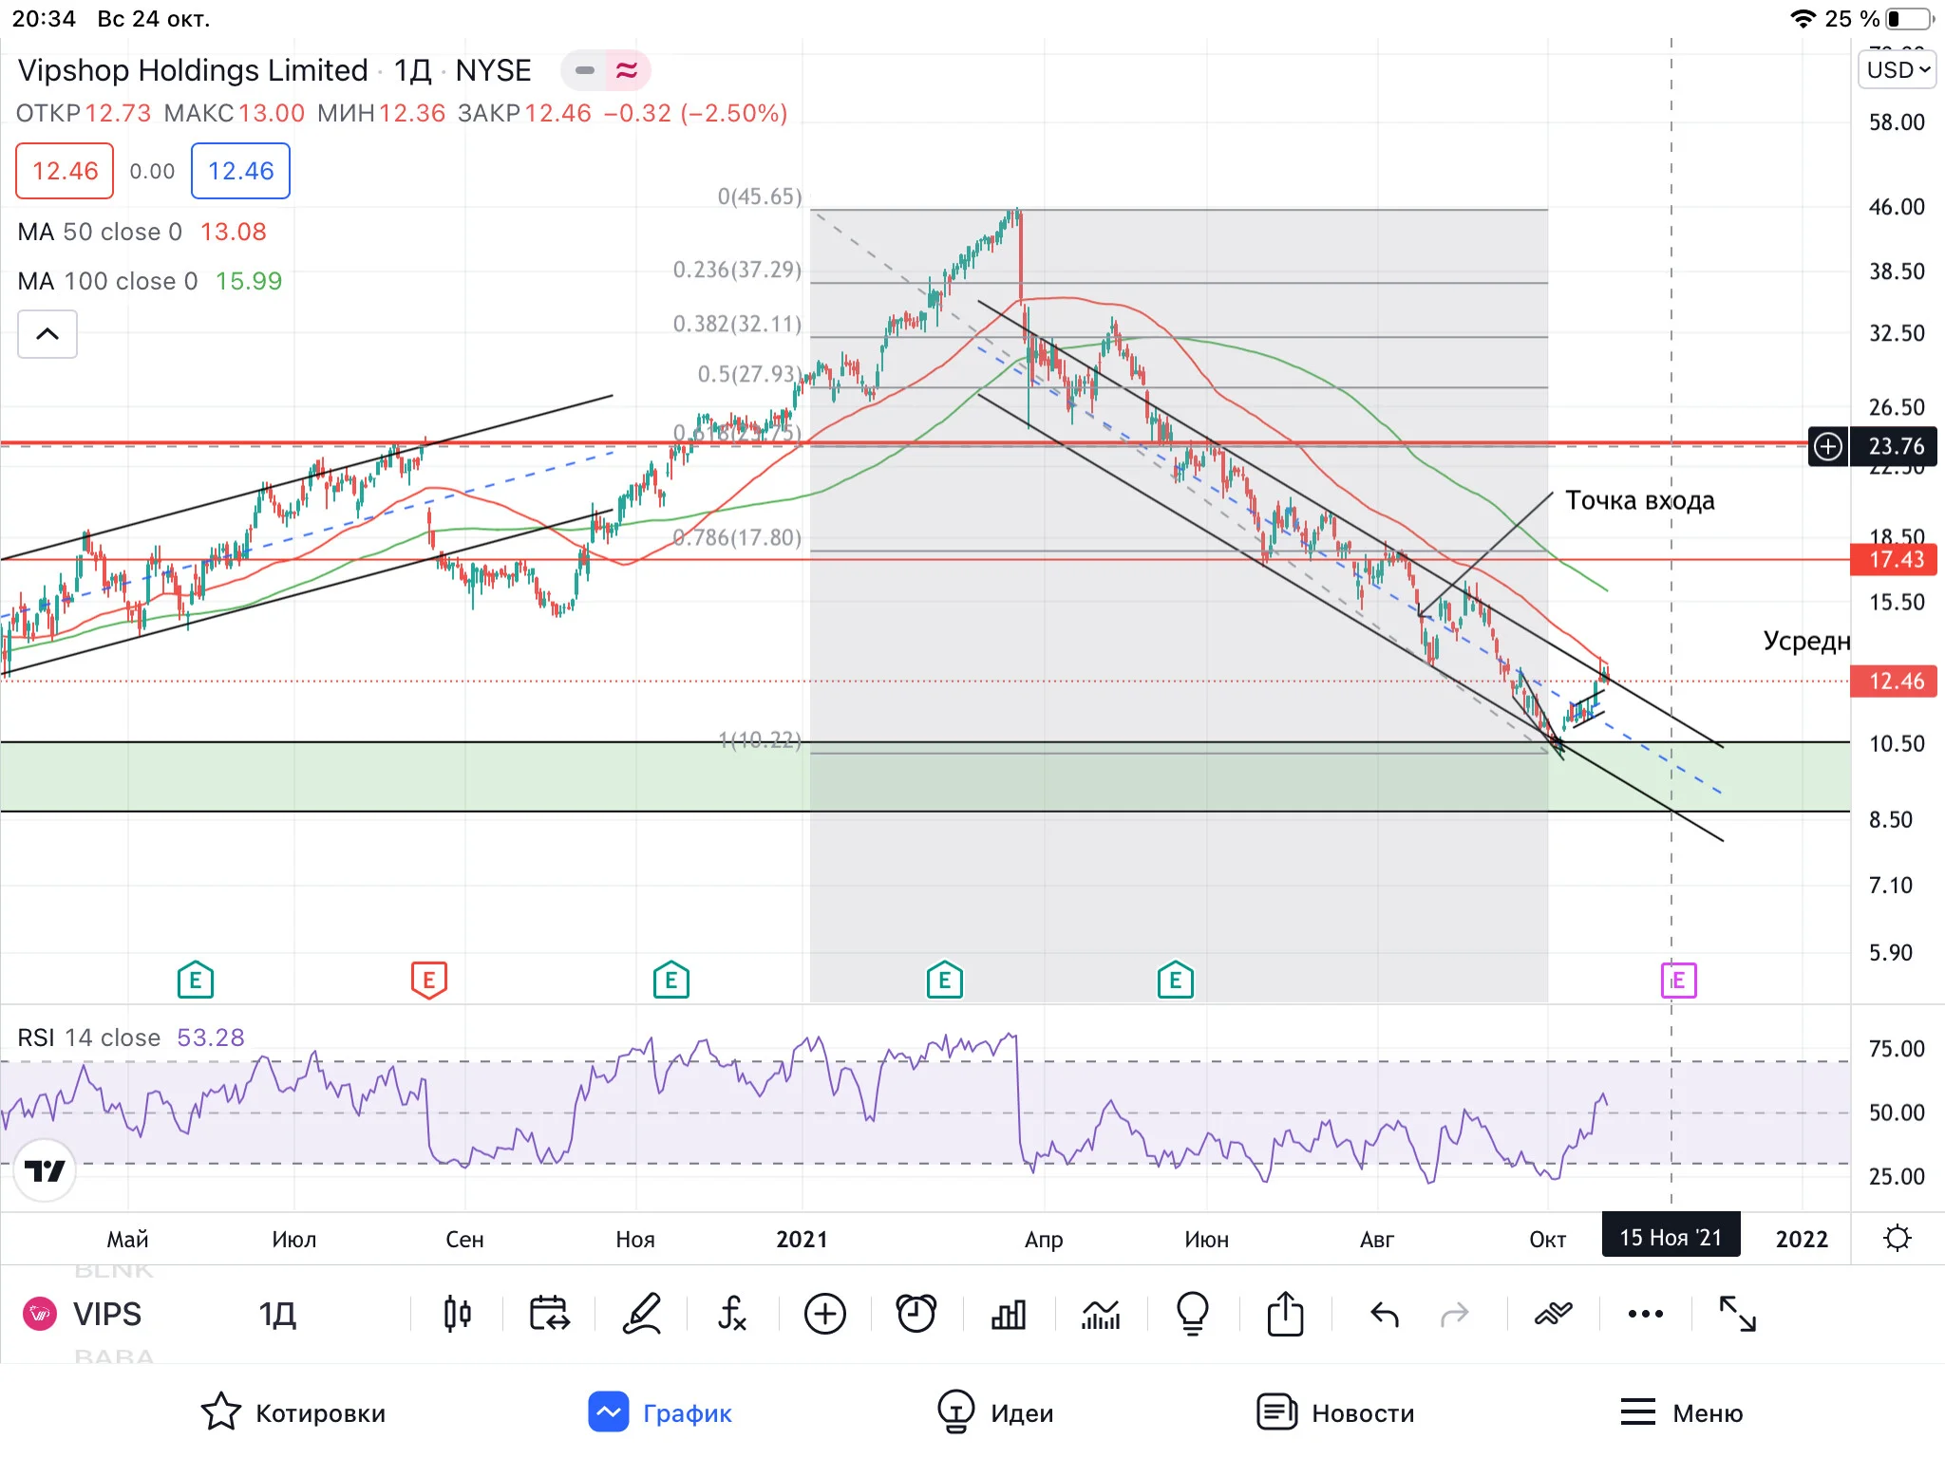
Task: Open the green earnings marker in early 2021
Action: point(944,980)
